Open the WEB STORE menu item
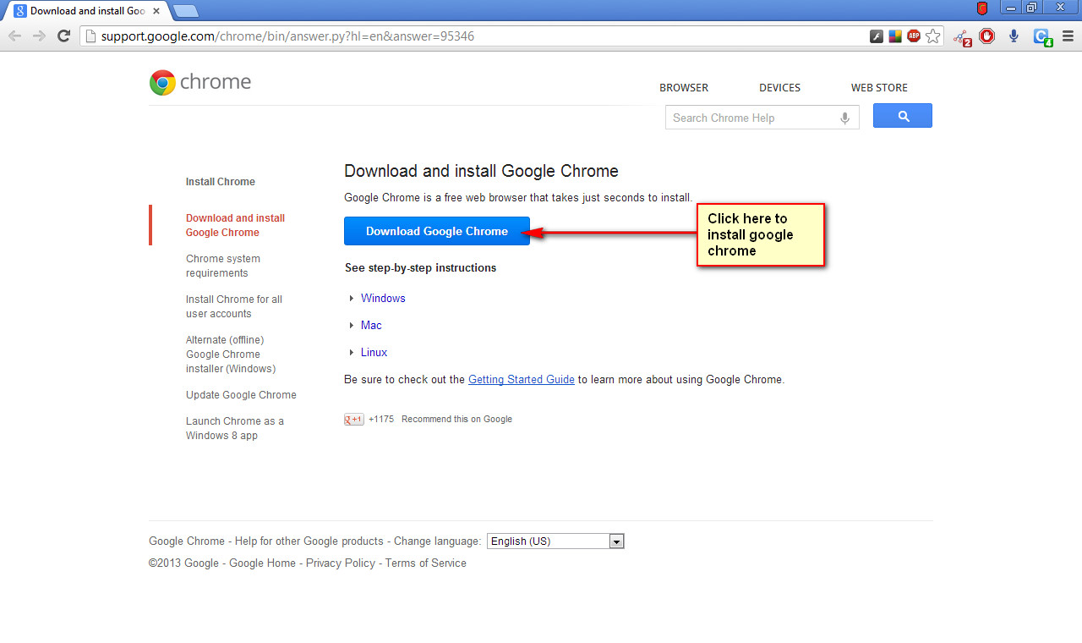The height and width of the screenshot is (643, 1082). [x=879, y=88]
